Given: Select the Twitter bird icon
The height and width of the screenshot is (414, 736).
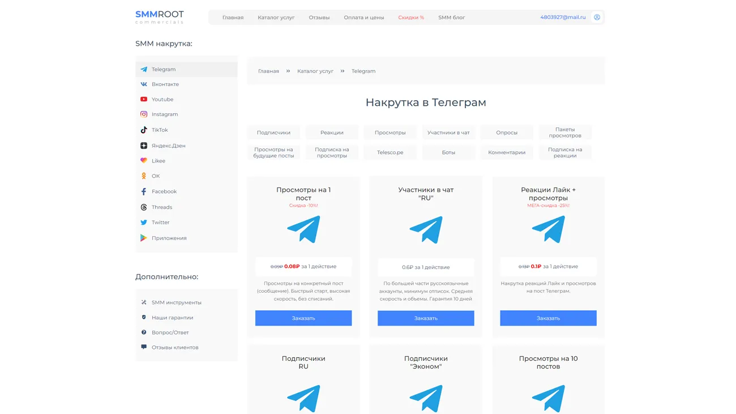Looking at the screenshot, I should (144, 223).
